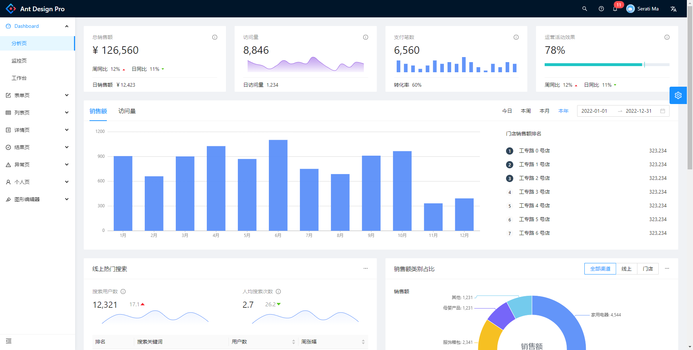The height and width of the screenshot is (350, 693).
Task: Select 全部渠道 channel option
Action: (x=600, y=269)
